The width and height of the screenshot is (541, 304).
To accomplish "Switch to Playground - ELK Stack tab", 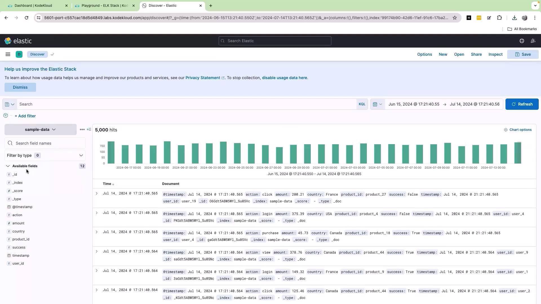I will [x=105, y=6].
